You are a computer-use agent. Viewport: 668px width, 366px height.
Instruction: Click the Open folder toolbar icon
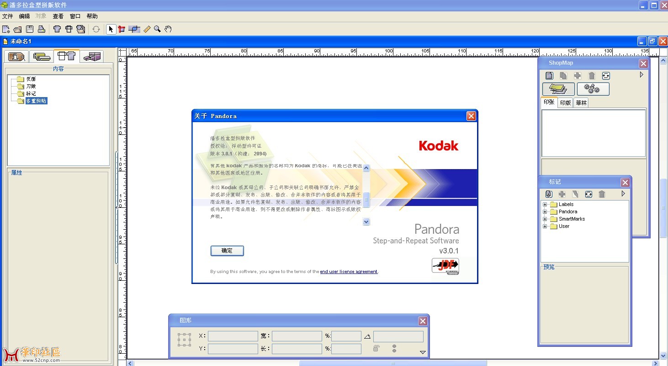click(x=18, y=29)
